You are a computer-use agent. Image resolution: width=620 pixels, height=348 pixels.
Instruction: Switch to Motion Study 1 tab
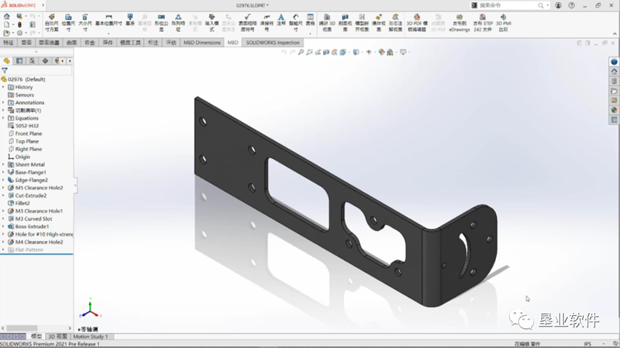(x=90, y=337)
